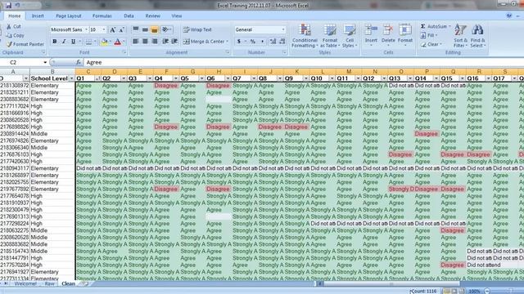Open the Insert ribbon tab
The height and width of the screenshot is (294, 524).
[x=38, y=16]
